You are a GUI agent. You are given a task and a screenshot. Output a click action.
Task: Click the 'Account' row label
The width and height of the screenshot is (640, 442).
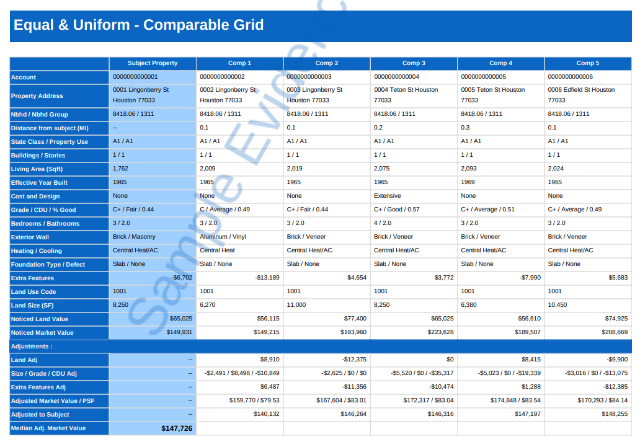click(x=24, y=77)
